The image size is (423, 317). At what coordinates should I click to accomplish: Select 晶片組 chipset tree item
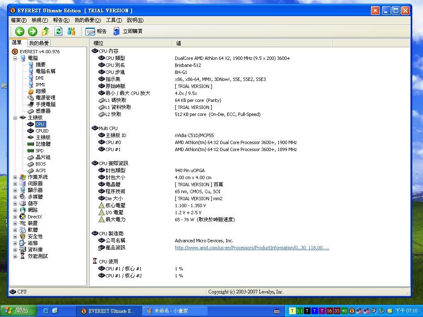pos(43,157)
